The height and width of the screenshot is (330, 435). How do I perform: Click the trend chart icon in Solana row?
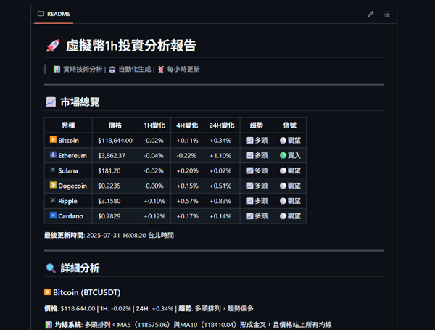click(250, 170)
